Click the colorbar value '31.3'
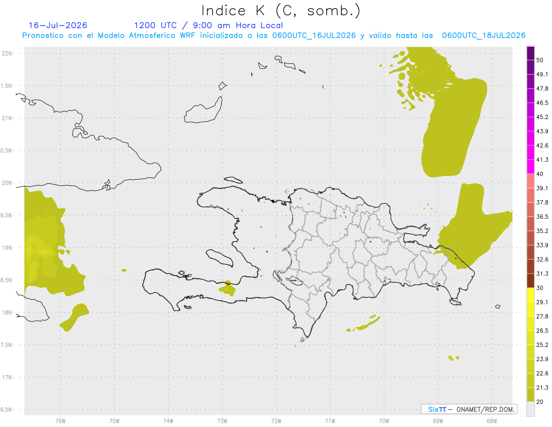Image resolution: width=552 pixels, height=427 pixels. [542, 274]
